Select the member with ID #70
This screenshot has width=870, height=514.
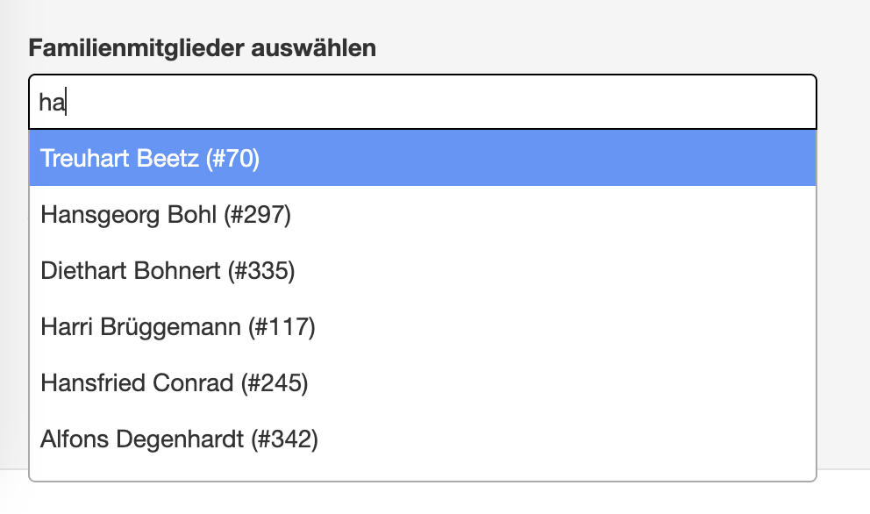pyautogui.click(x=150, y=159)
